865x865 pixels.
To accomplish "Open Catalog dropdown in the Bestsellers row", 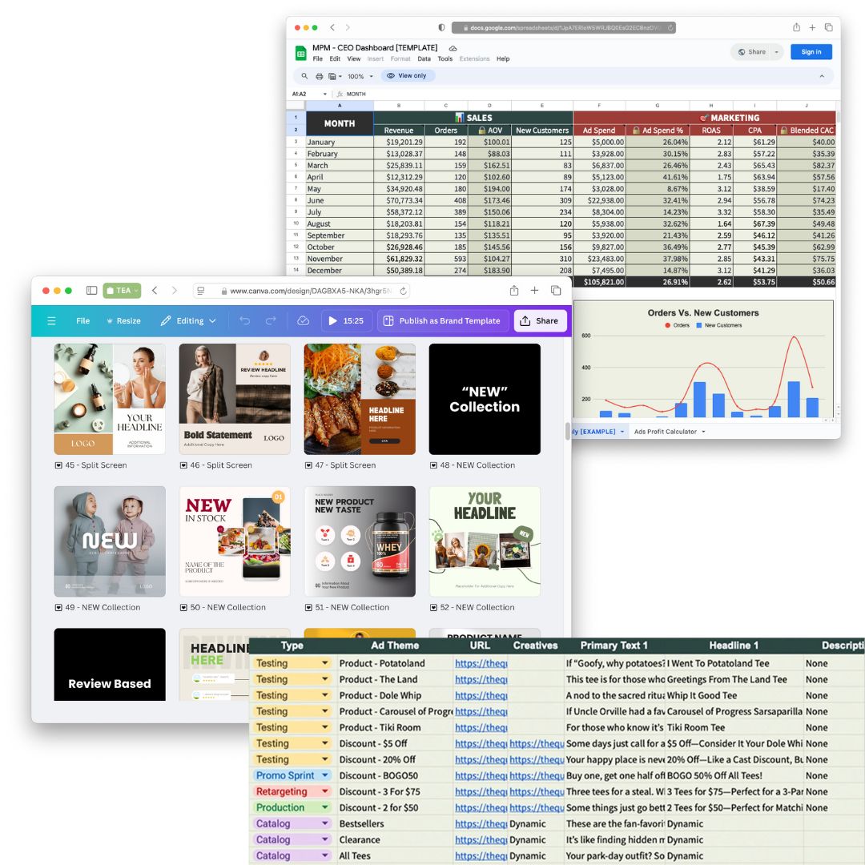I will 325,823.
